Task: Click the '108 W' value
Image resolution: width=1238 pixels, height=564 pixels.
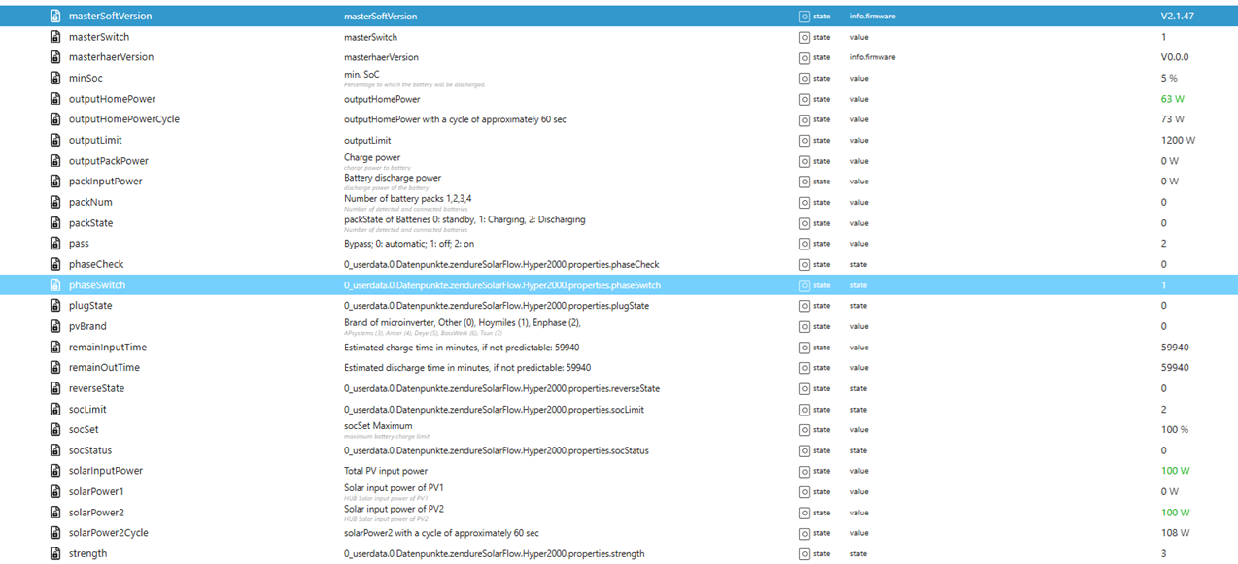Action: coord(1176,533)
